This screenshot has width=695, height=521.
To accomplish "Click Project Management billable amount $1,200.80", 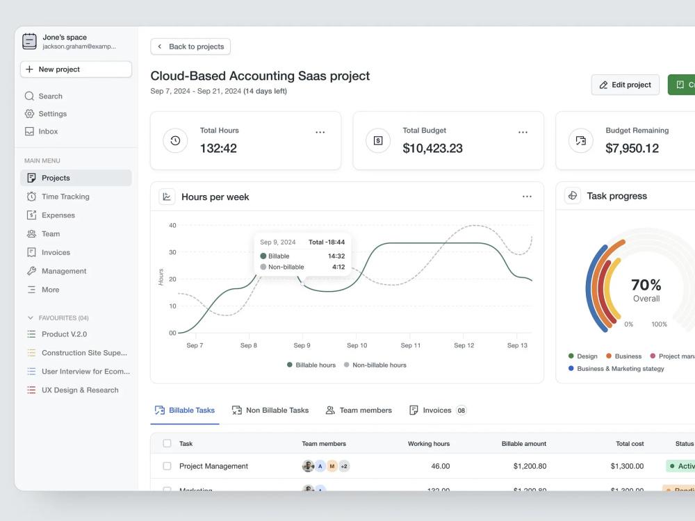I will 530,466.
